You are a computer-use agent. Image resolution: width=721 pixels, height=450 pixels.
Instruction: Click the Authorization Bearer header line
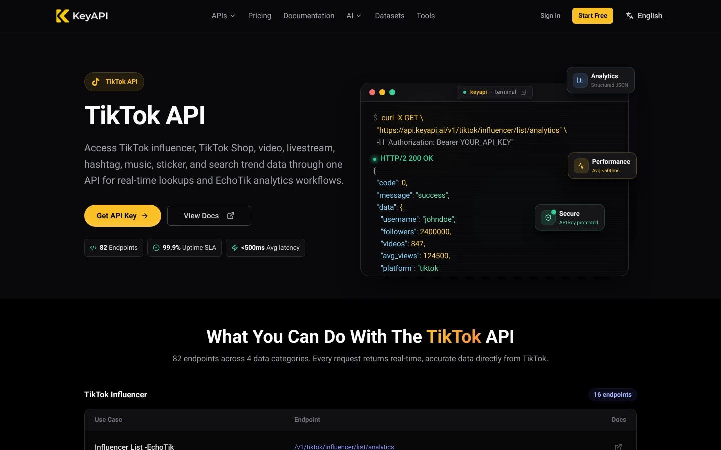[x=445, y=142]
